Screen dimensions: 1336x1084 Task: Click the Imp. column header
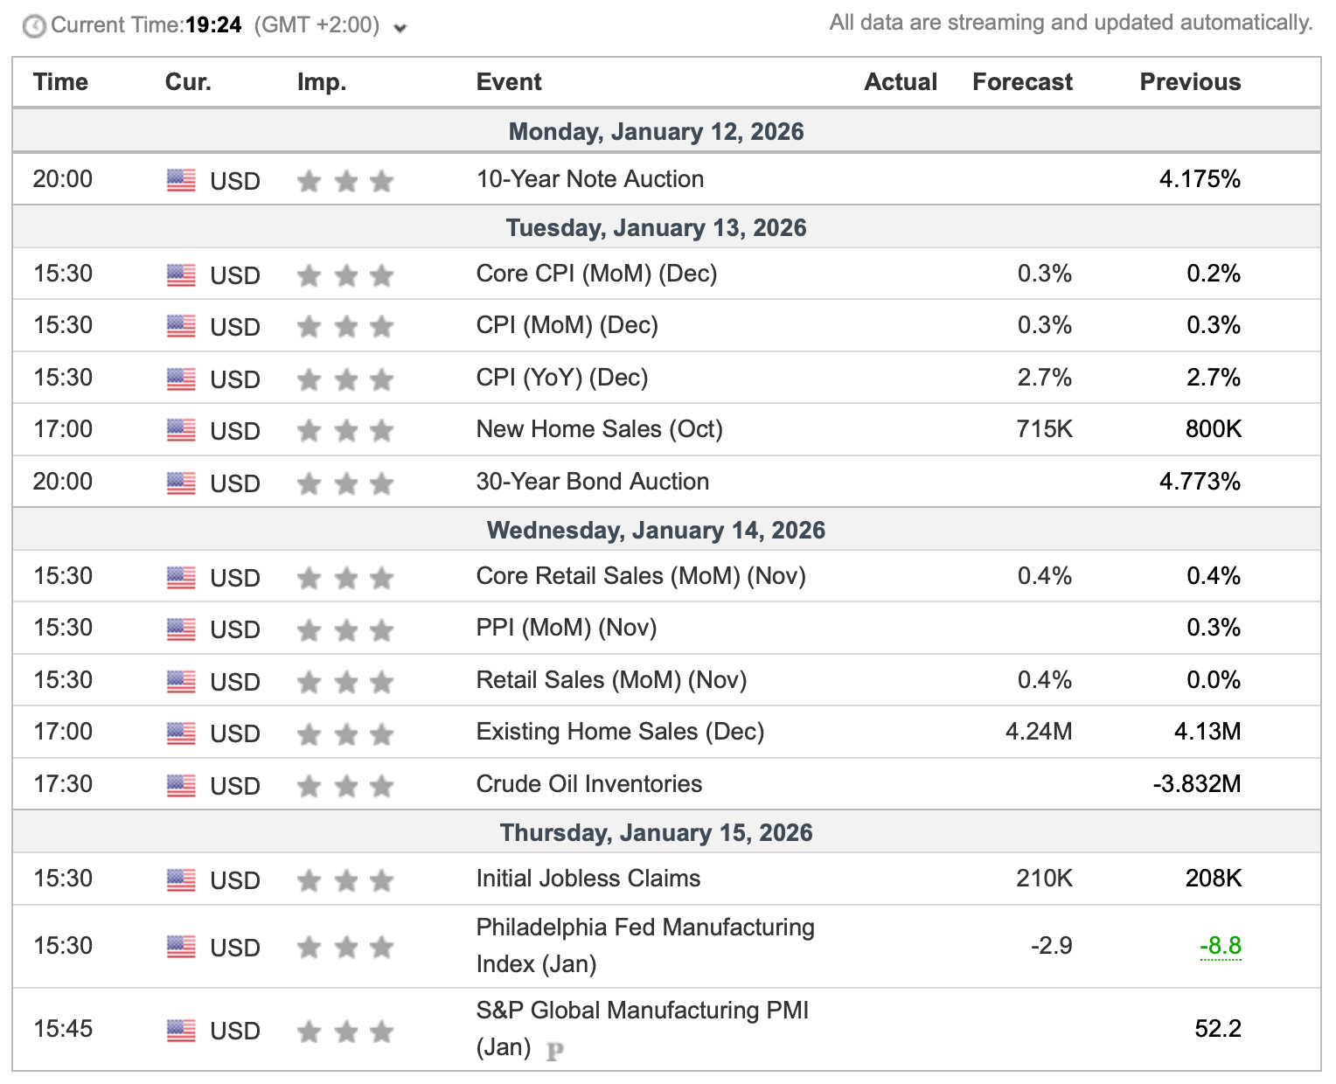(x=321, y=82)
